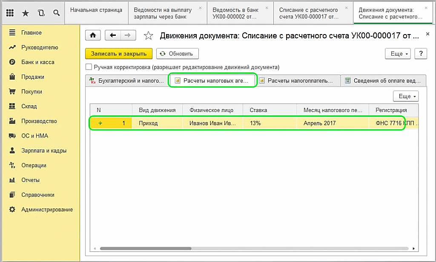436x262 pixels.
Task: Click the Месяц налогового периода column header
Action: [333, 110]
